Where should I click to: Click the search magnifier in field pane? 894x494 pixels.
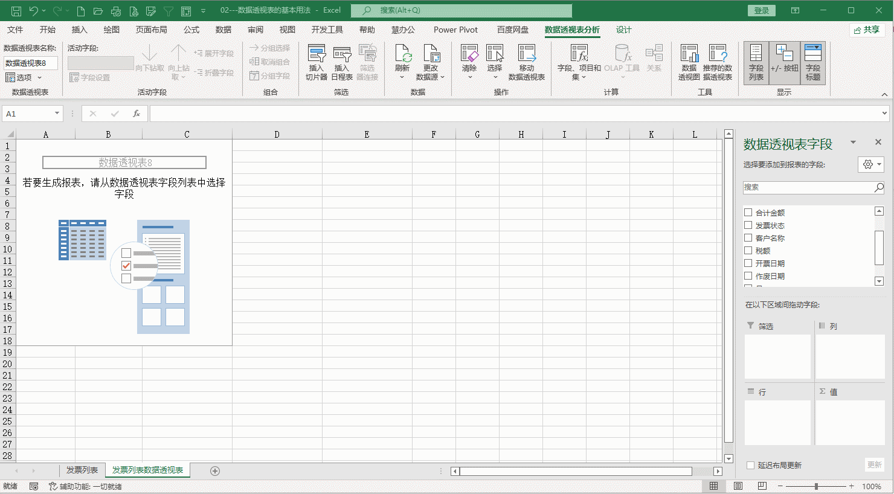879,188
